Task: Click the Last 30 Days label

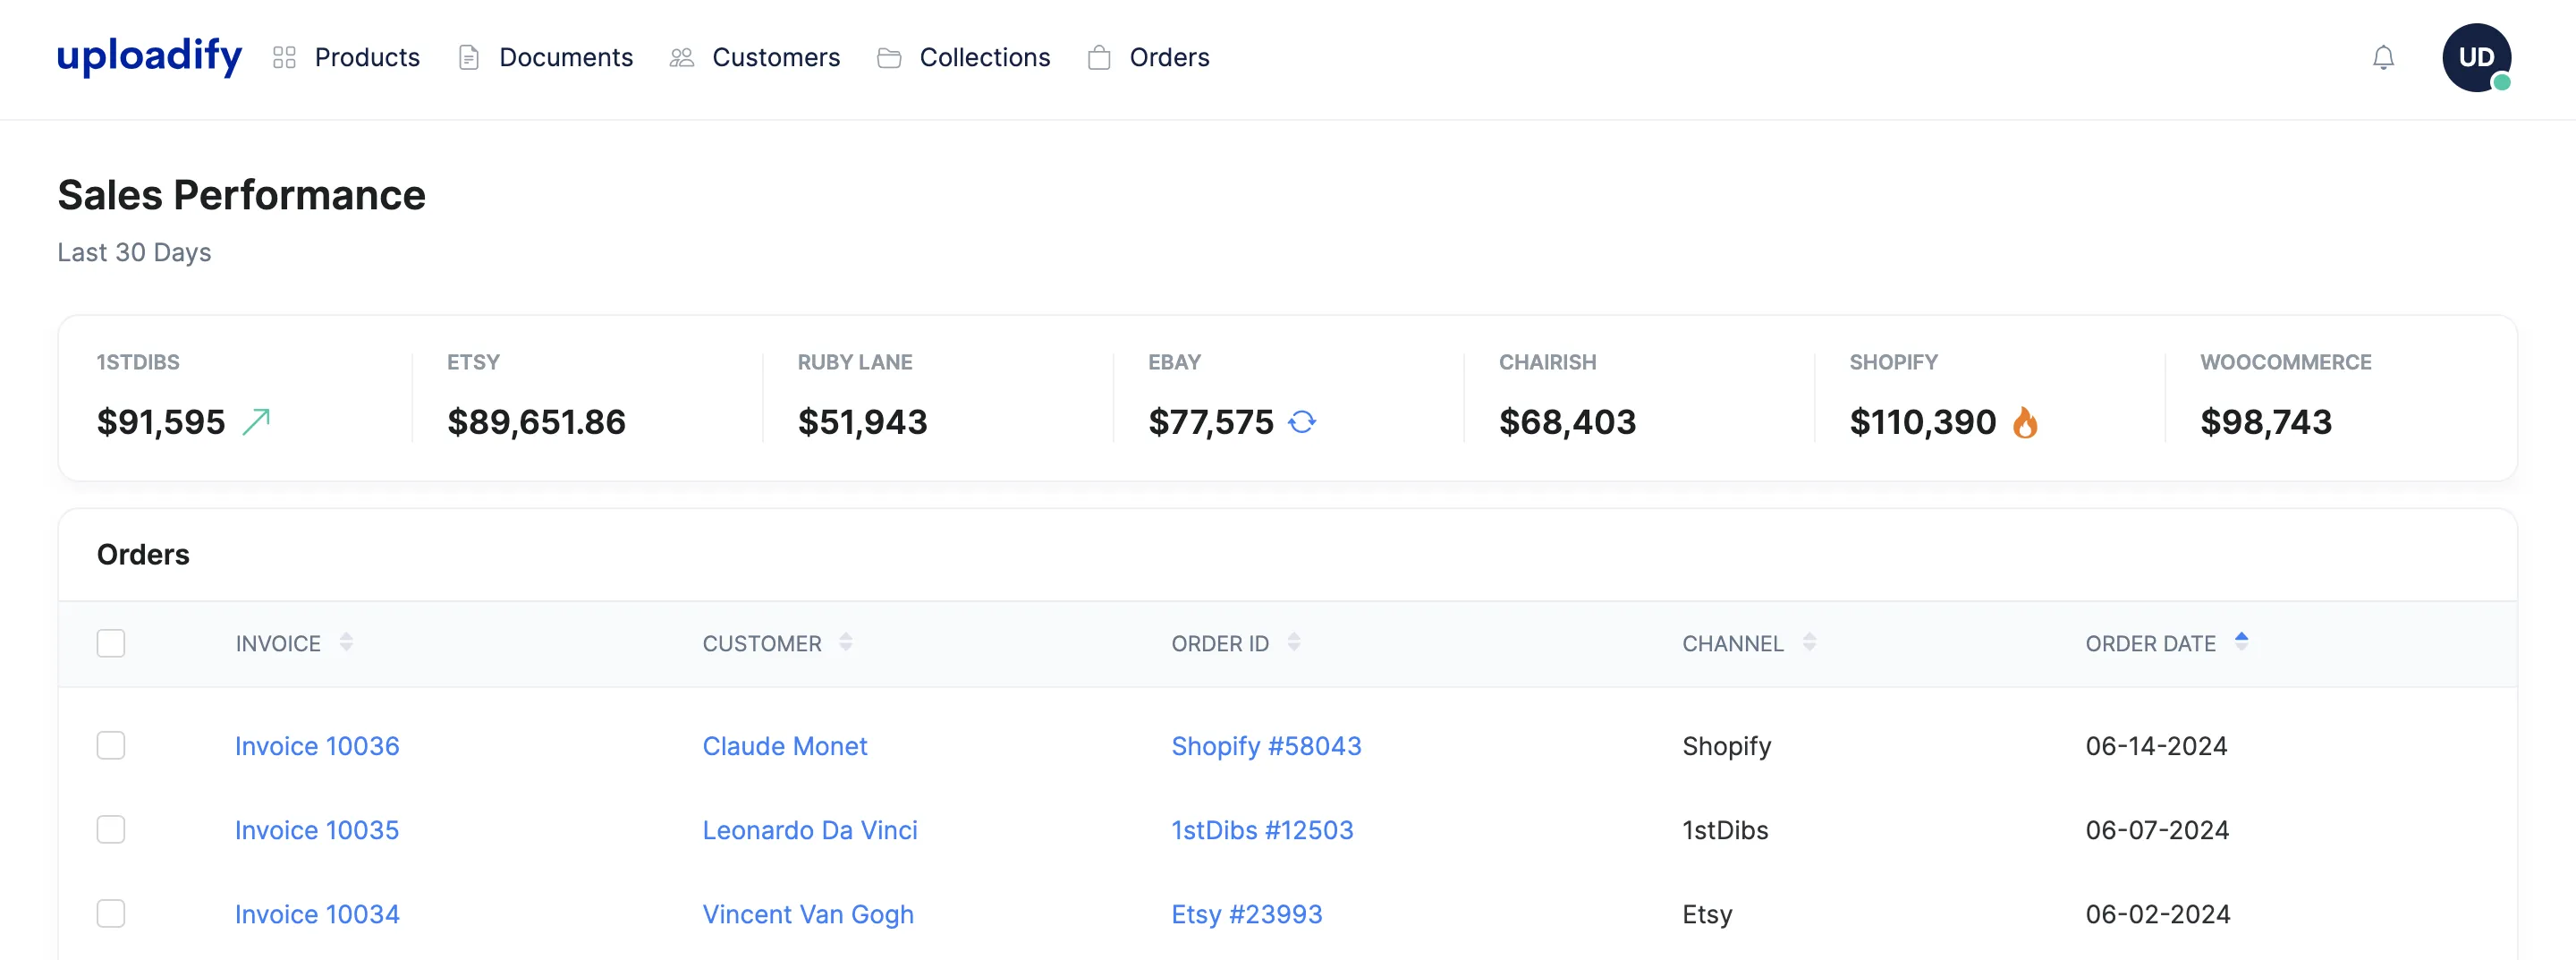Action: point(134,252)
